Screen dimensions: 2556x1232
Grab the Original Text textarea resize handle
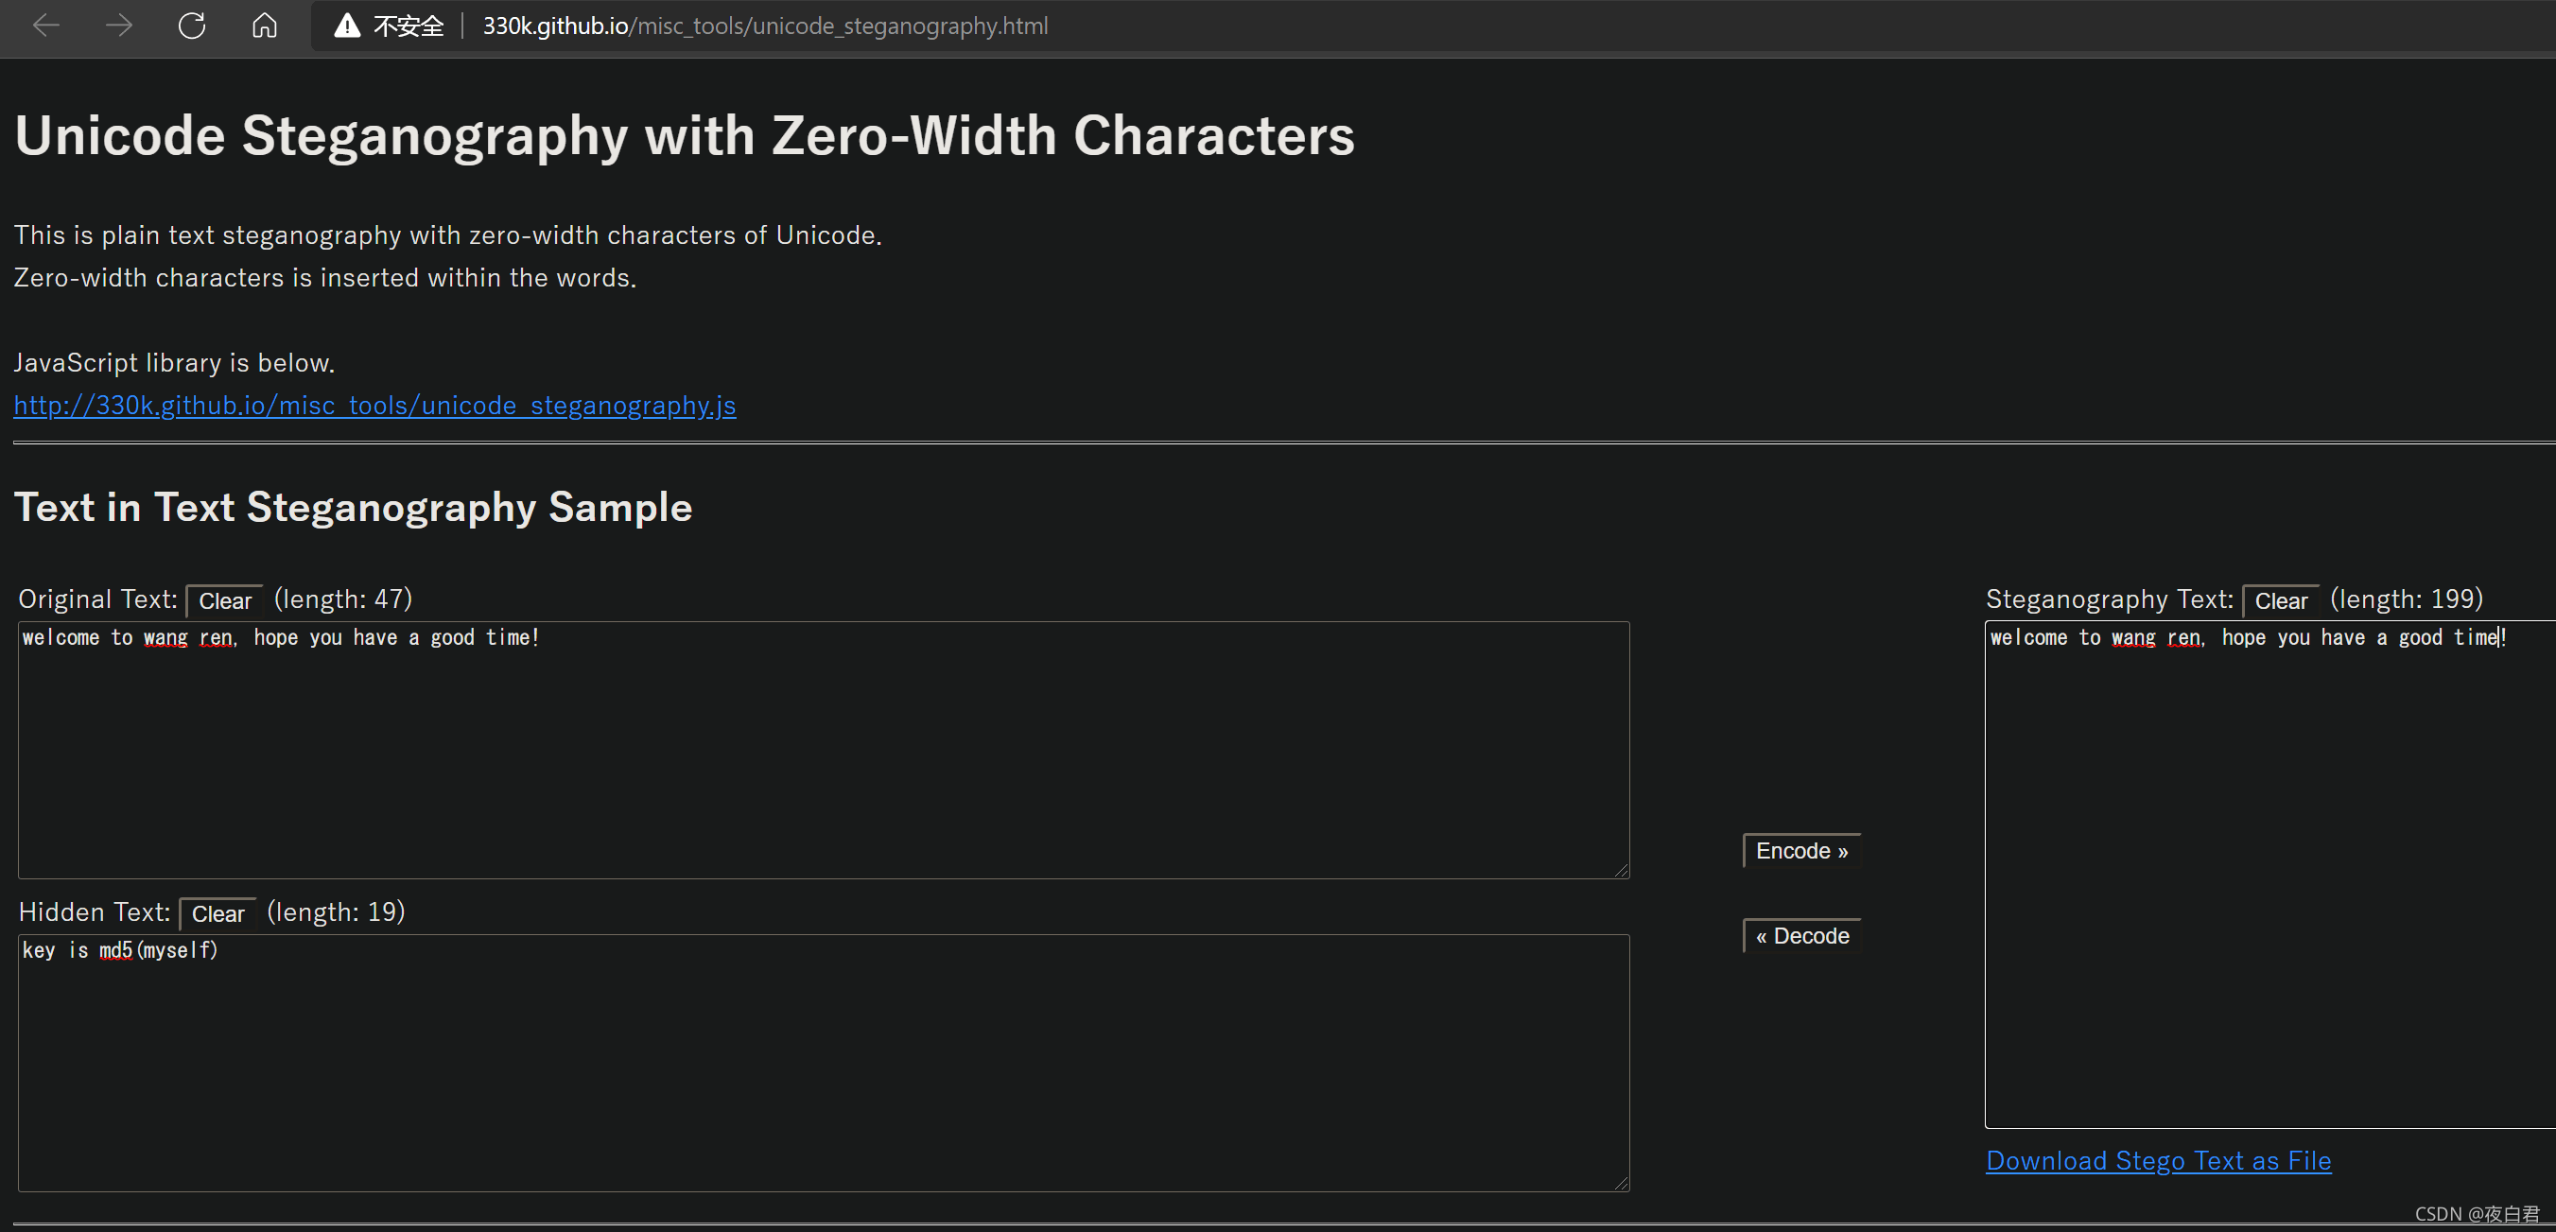pos(1622,870)
